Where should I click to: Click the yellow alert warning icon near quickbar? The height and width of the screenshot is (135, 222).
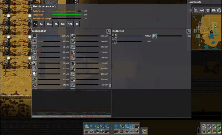[x=144, y=131]
